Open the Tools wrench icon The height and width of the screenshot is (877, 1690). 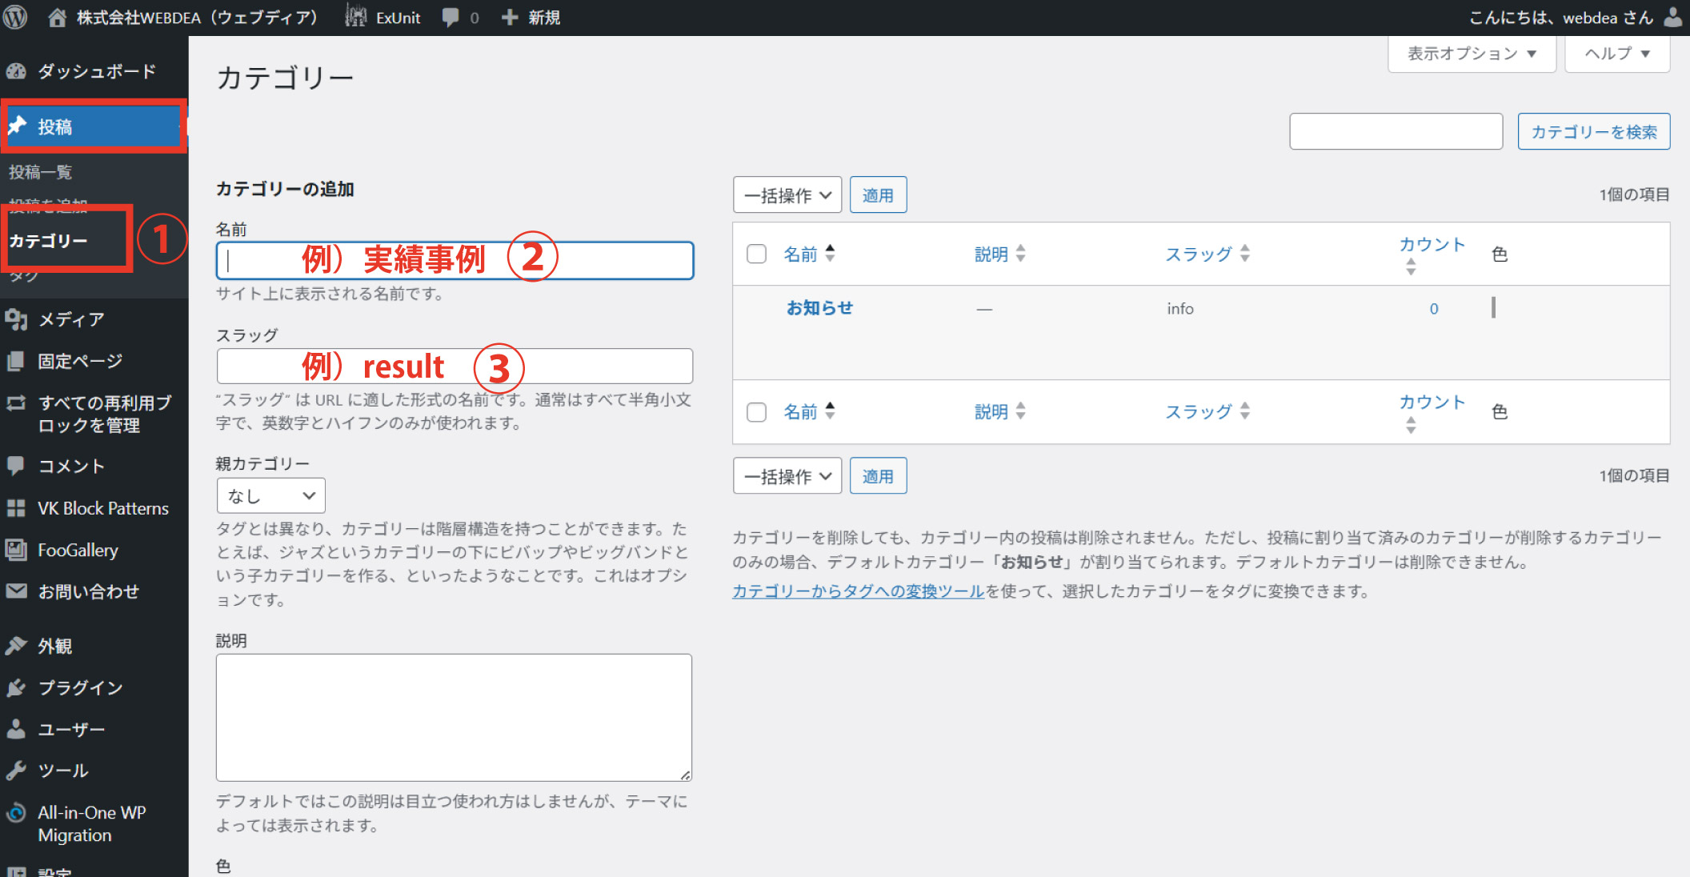point(16,771)
